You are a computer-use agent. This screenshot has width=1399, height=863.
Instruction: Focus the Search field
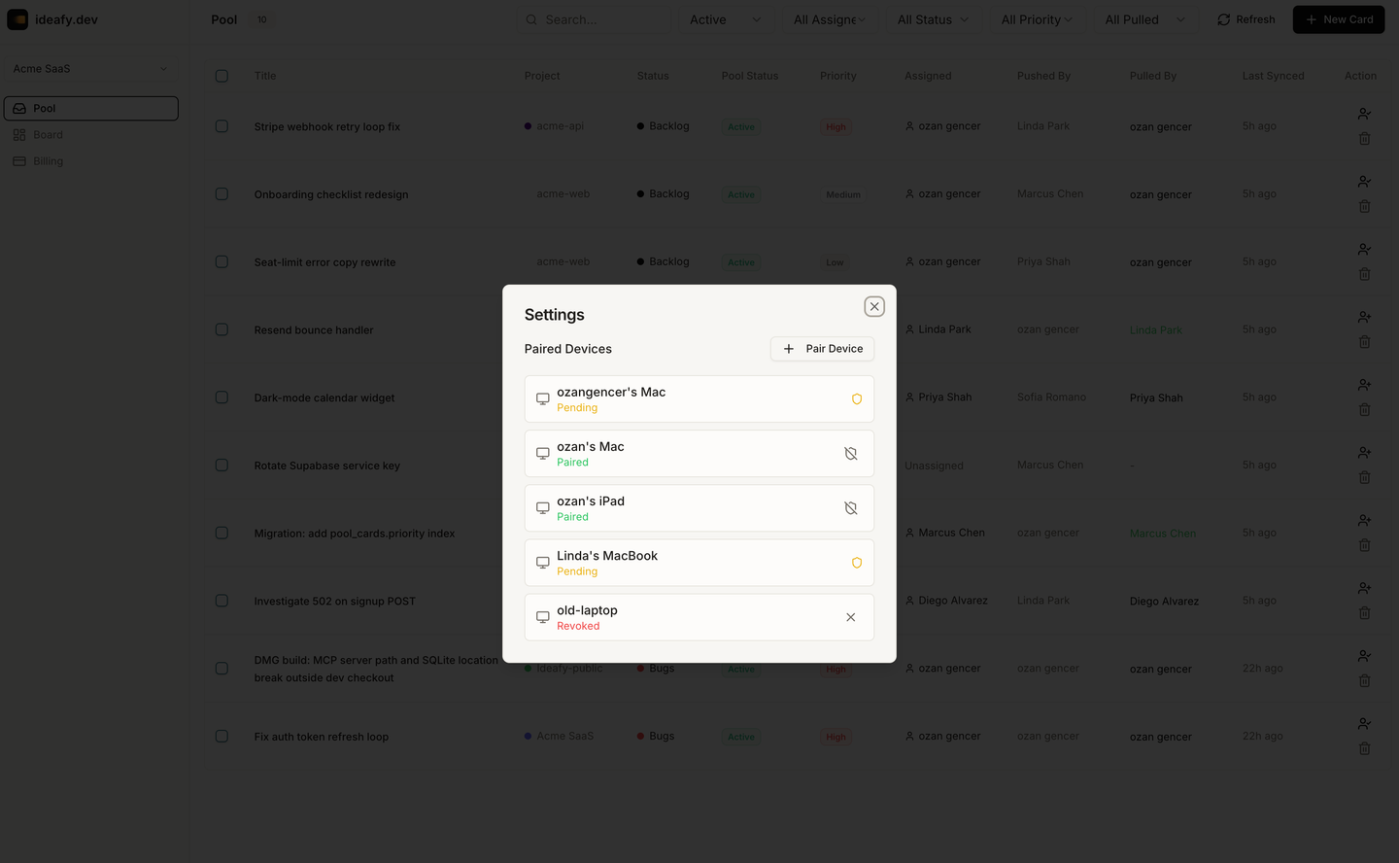point(595,19)
